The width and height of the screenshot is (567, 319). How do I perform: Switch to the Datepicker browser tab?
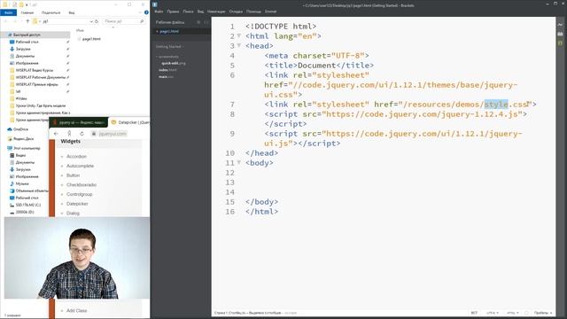tap(129, 122)
